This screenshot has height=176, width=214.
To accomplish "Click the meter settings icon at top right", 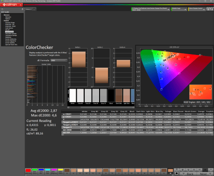I will pyautogui.click(x=208, y=9).
